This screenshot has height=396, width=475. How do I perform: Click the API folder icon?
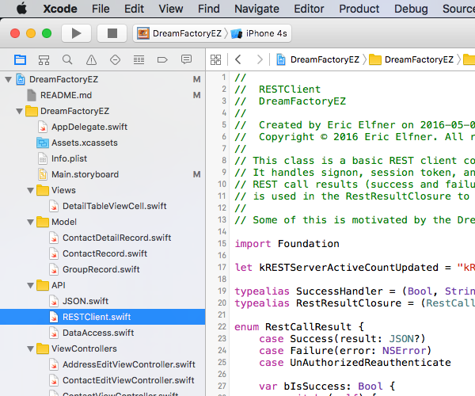(43, 285)
